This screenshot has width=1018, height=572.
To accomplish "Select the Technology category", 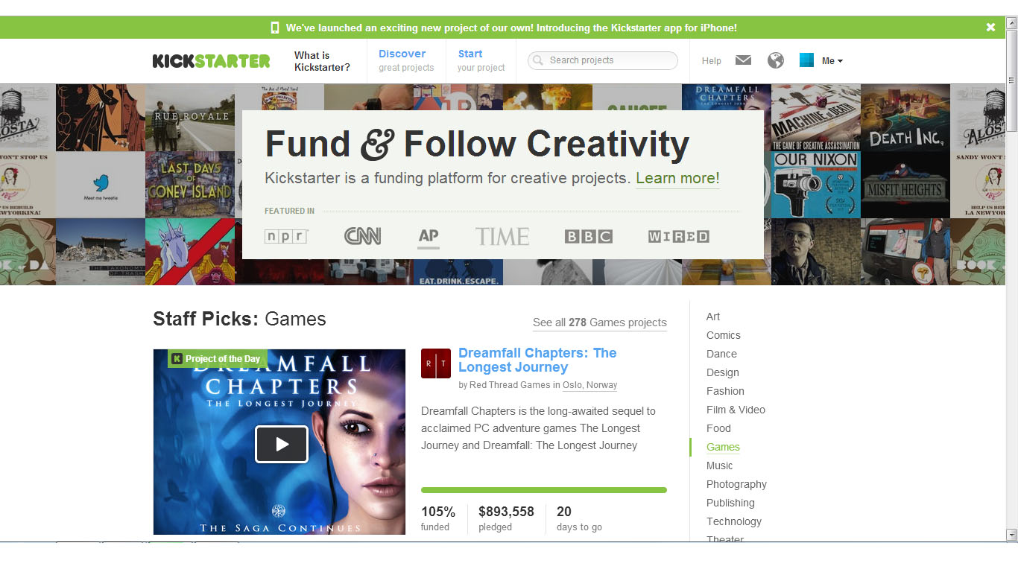I will point(734,521).
